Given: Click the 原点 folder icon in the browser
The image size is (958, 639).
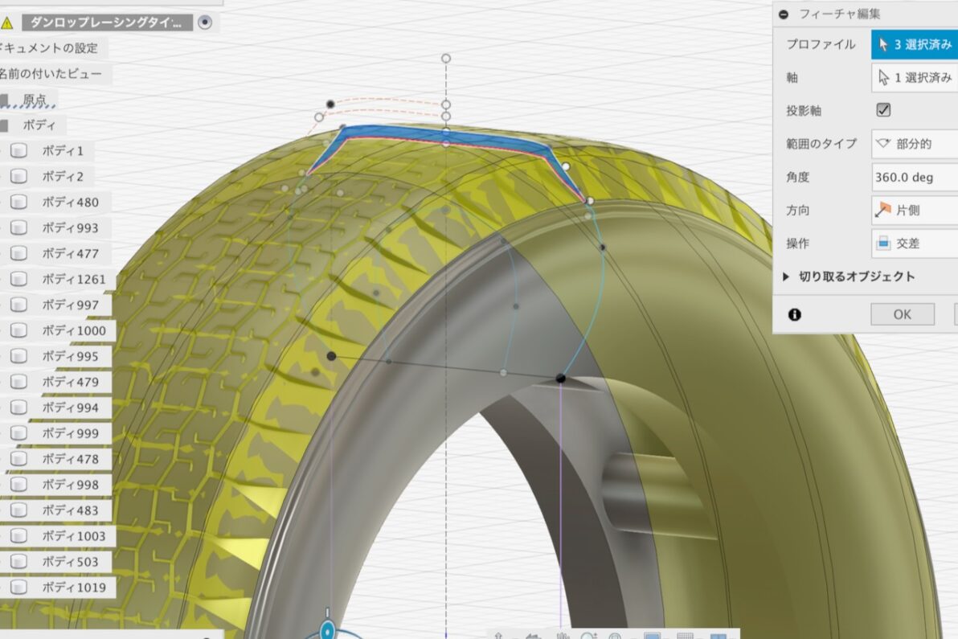Looking at the screenshot, I should [x=5, y=100].
